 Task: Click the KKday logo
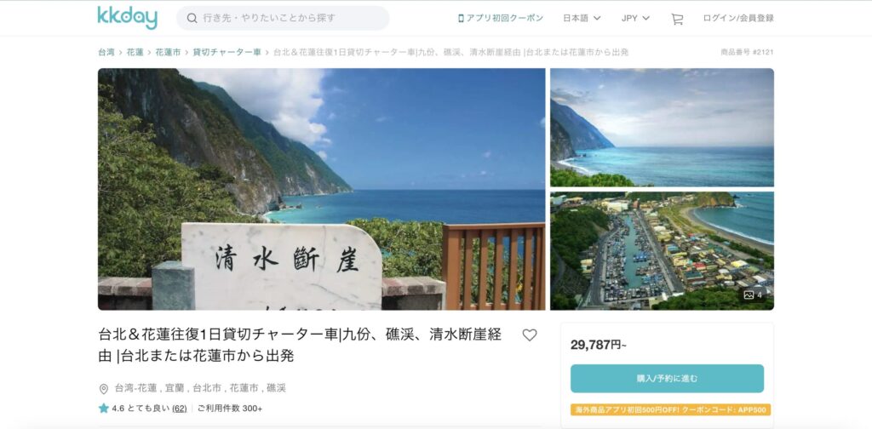pos(128,18)
